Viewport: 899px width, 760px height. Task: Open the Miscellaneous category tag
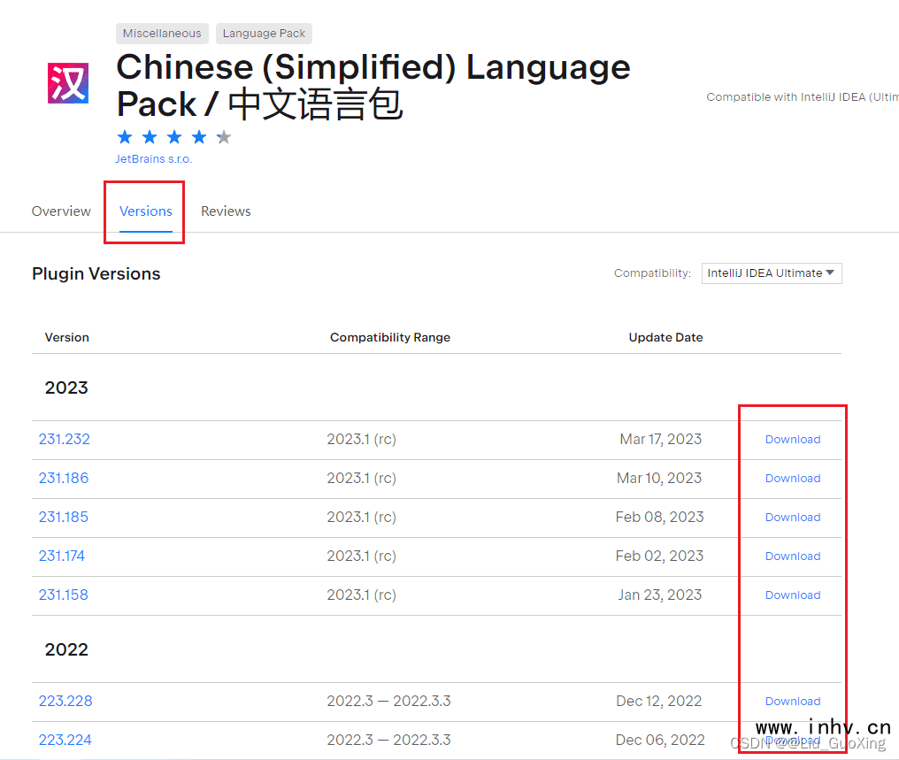(x=162, y=34)
